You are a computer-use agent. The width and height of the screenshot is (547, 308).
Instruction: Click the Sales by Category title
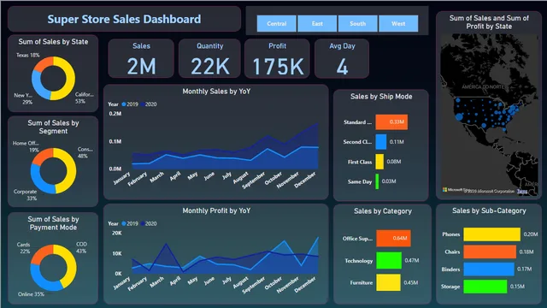coord(383,211)
